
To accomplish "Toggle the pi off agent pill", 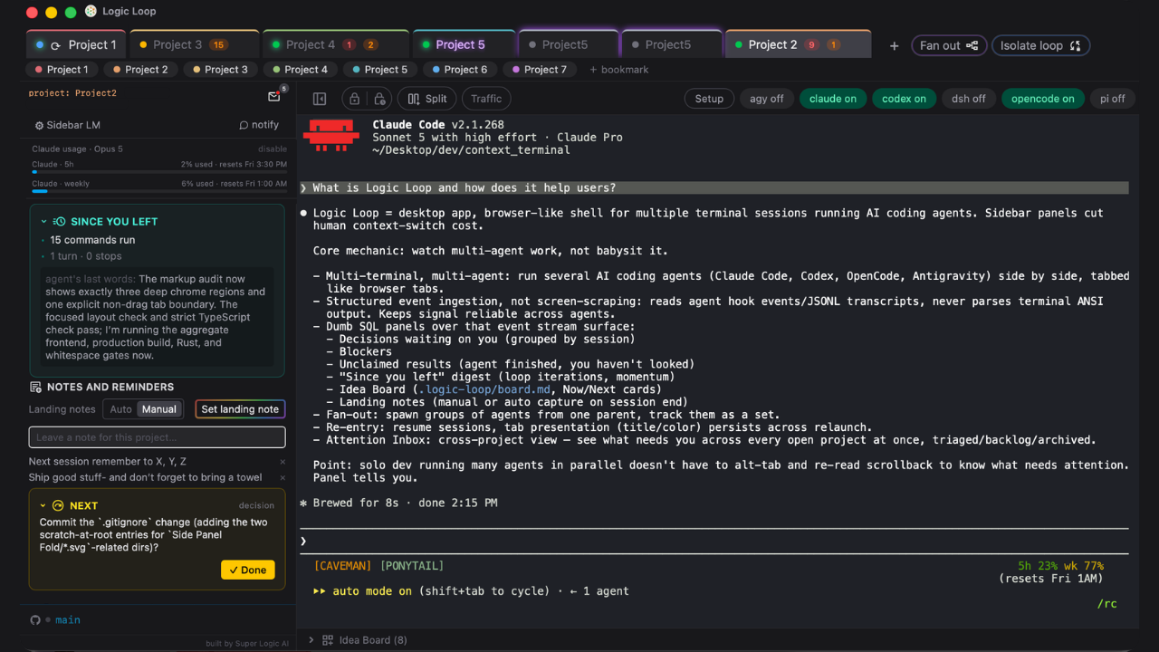I will point(1113,99).
